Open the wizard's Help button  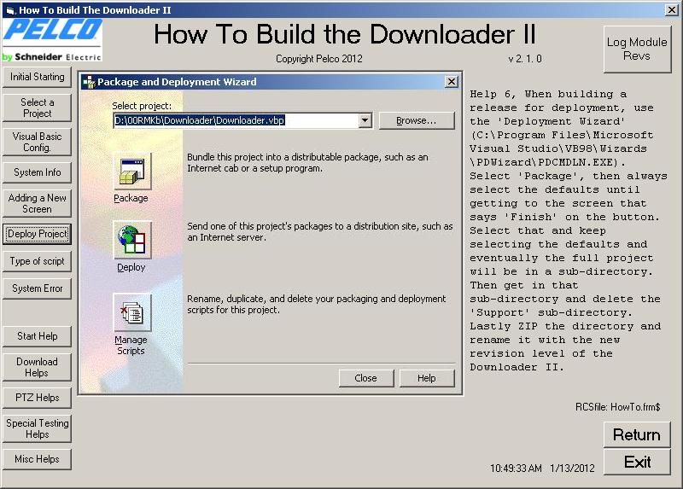click(426, 378)
